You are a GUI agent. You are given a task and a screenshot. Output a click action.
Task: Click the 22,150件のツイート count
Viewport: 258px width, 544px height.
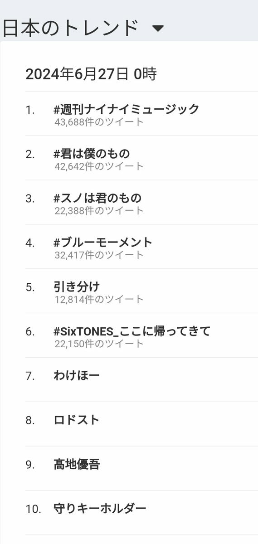pyautogui.click(x=98, y=344)
